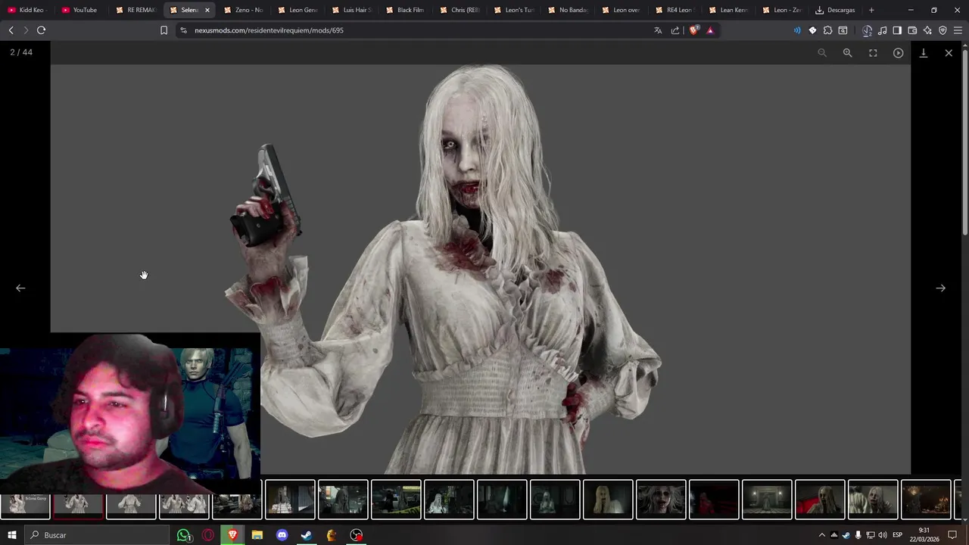Download the current gallery image
969x545 pixels.
pos(924,53)
